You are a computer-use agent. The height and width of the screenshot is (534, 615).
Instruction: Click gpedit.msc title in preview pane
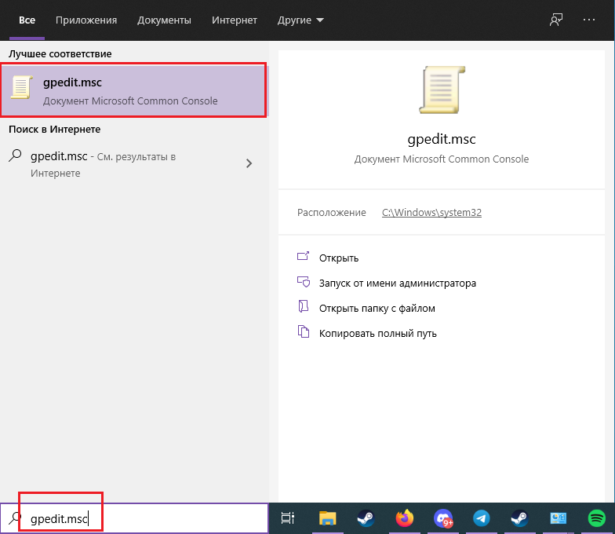pos(442,139)
